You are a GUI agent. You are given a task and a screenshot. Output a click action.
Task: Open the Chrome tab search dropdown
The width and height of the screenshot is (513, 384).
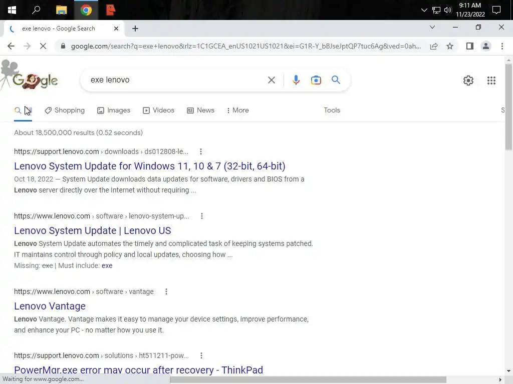pos(432,27)
